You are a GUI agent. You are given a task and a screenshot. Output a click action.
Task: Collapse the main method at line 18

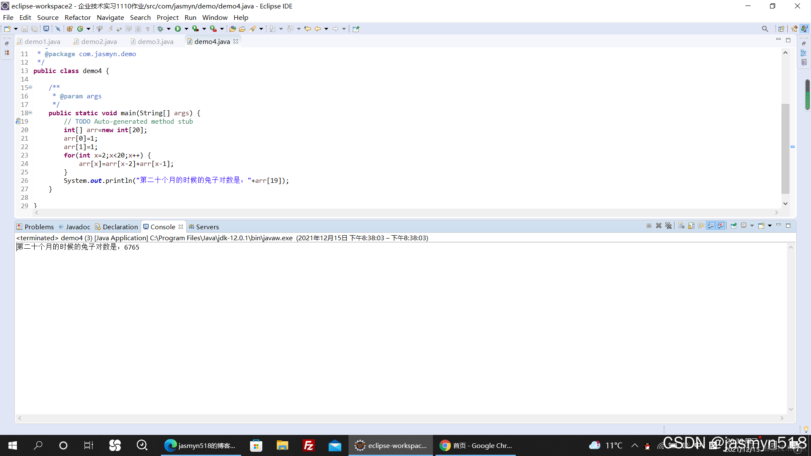pyautogui.click(x=30, y=113)
